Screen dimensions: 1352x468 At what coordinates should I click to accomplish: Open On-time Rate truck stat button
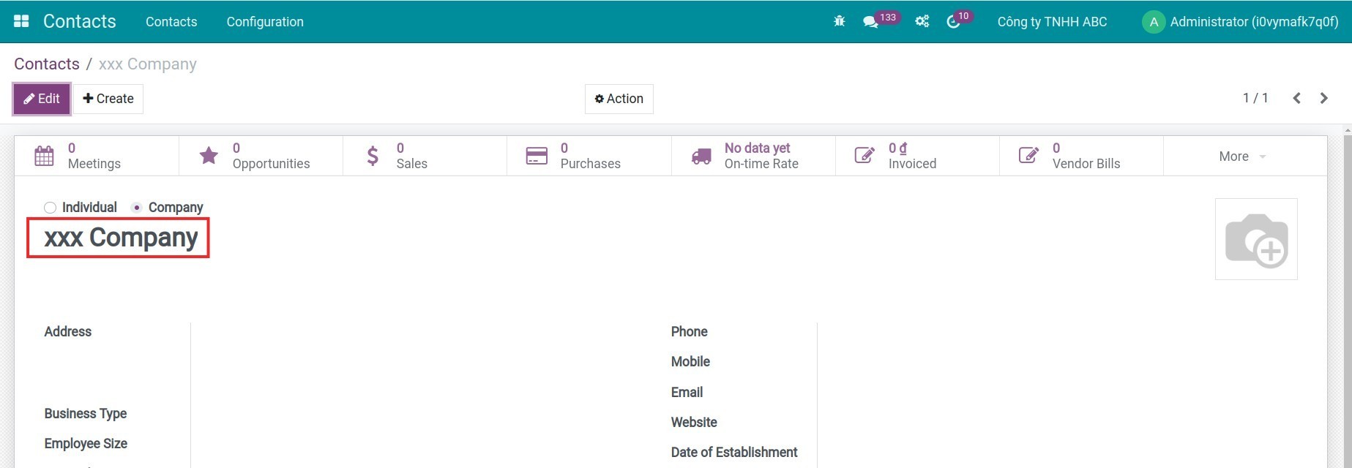(x=752, y=156)
